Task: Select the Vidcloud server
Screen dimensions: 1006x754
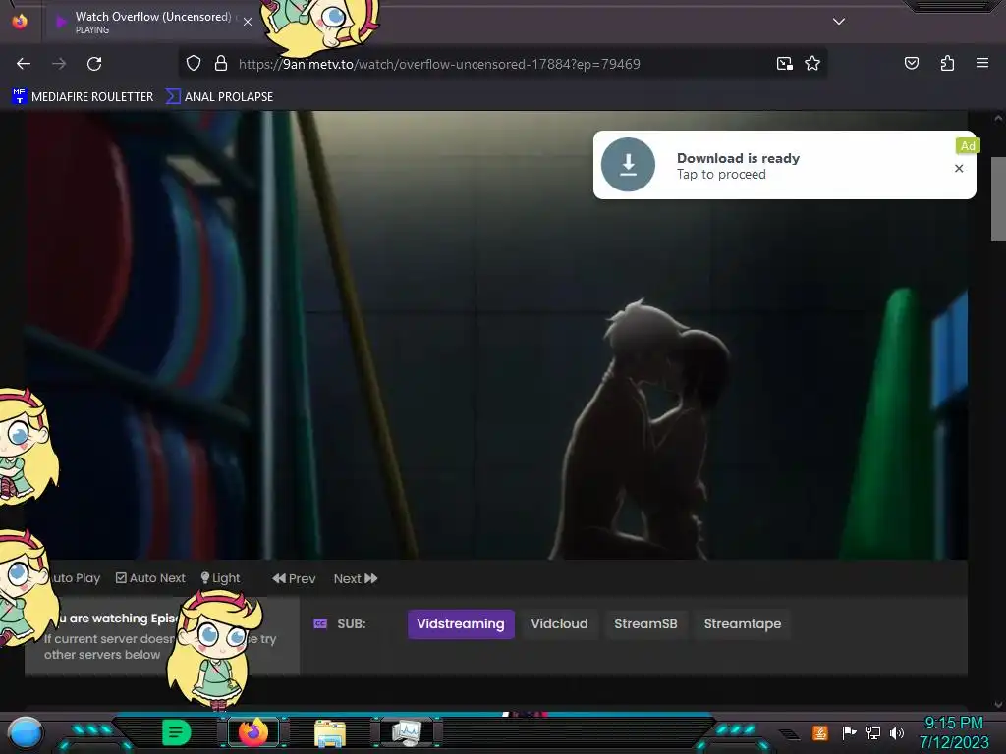Action: click(559, 623)
